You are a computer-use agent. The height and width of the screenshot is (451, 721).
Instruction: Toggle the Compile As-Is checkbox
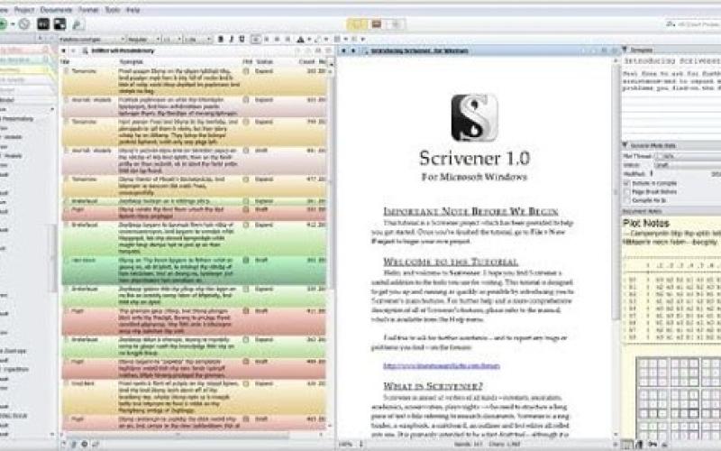[626, 200]
